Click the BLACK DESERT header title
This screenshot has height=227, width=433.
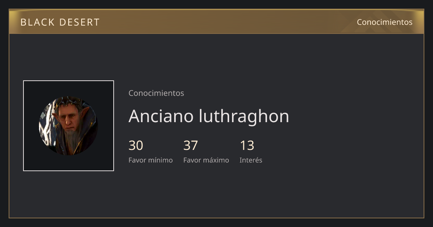(x=60, y=22)
